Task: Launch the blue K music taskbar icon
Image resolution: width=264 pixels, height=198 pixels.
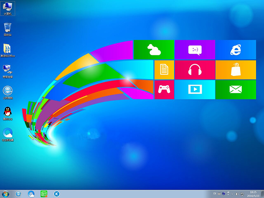Action: pyautogui.click(x=57, y=194)
